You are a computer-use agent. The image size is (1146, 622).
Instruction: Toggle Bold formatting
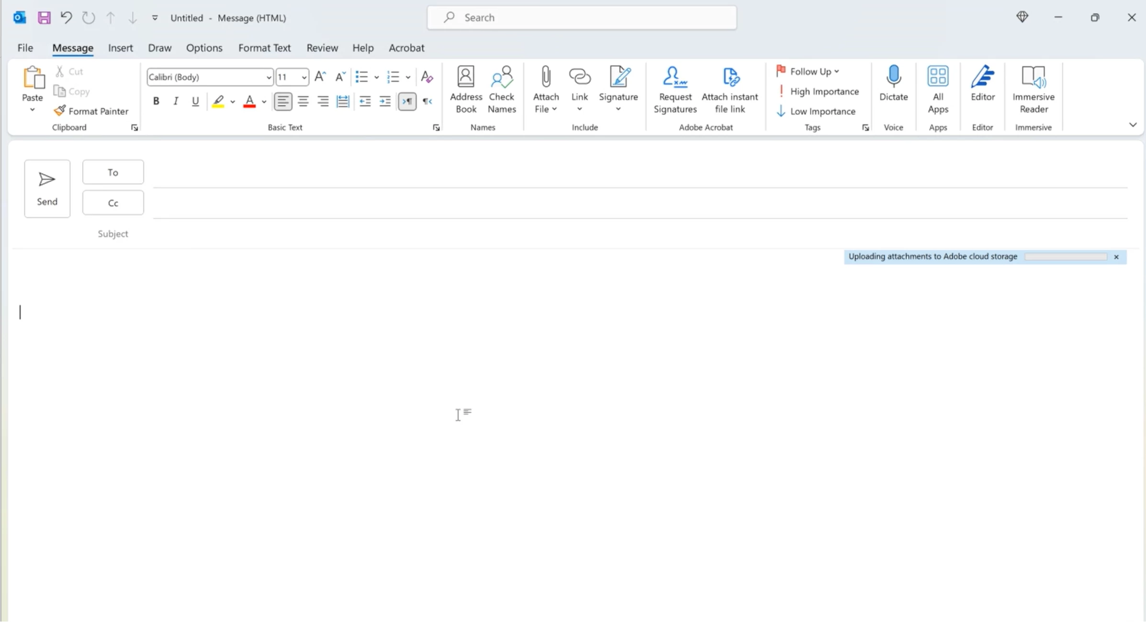tap(156, 101)
